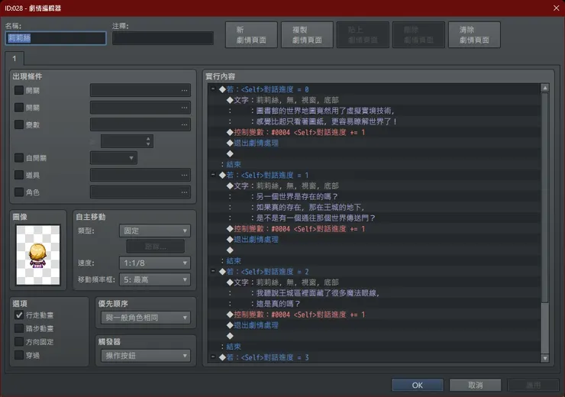The width and height of the screenshot is (565, 397).
Task: Select the line 如果真的存在，那在王城的地下
Action: pyautogui.click(x=374, y=207)
